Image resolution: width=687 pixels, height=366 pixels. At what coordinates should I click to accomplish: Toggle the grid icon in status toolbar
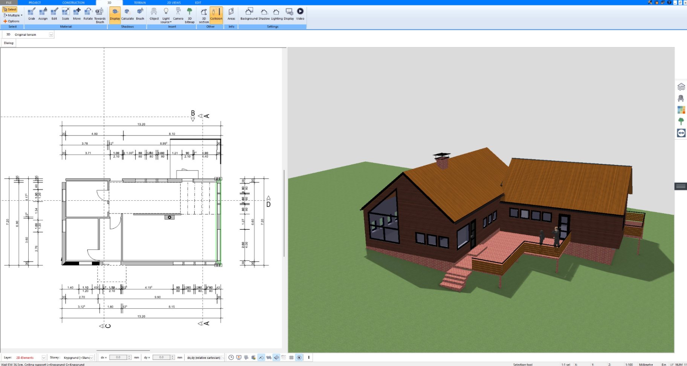pos(292,357)
